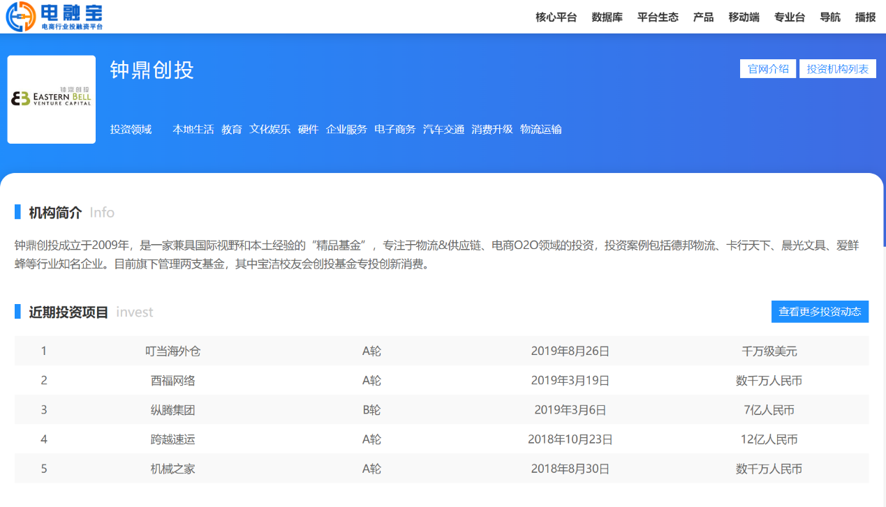Click 查看更多投资动态 button

click(820, 312)
